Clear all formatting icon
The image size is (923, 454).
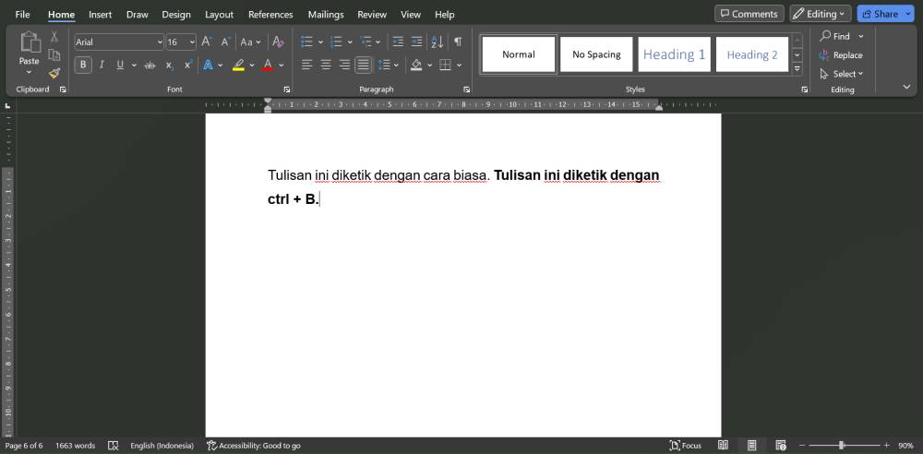click(279, 42)
